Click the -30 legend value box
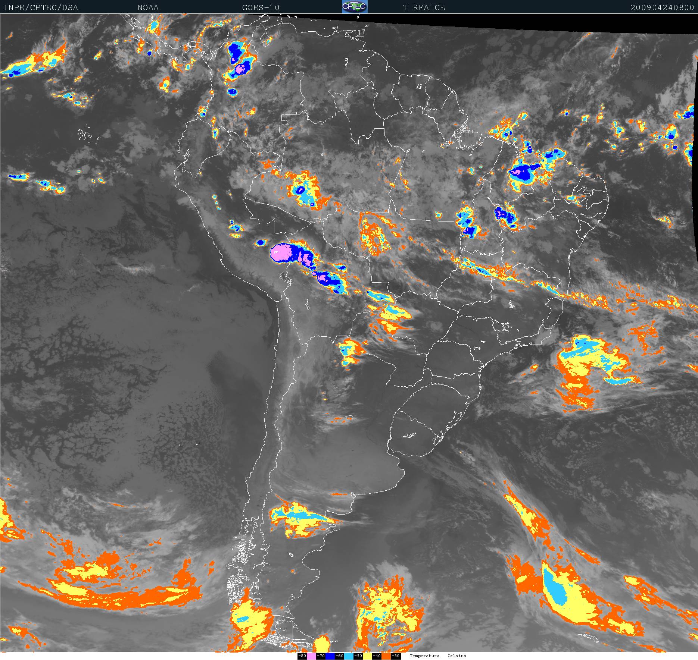 (395, 656)
